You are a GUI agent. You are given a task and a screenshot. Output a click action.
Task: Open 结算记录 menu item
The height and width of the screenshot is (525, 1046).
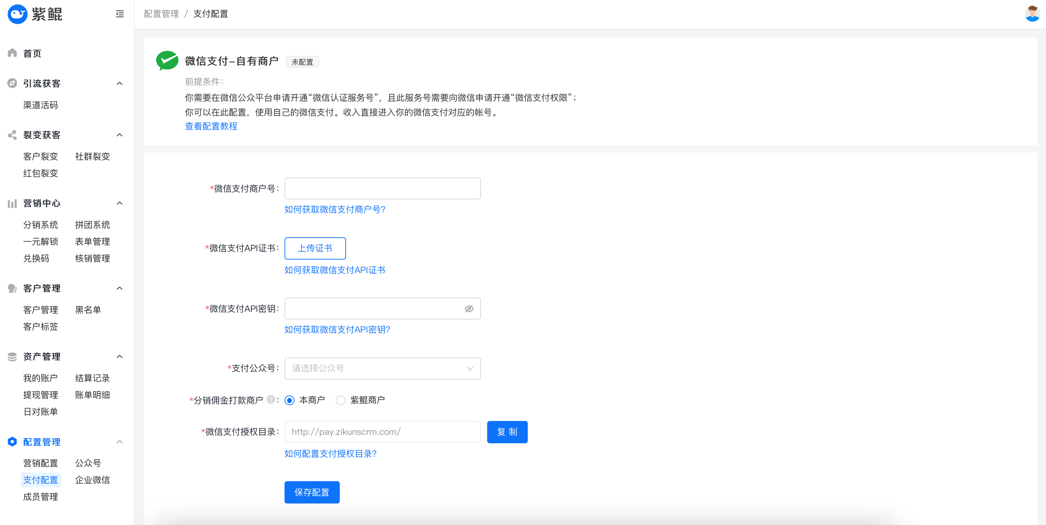(x=93, y=378)
